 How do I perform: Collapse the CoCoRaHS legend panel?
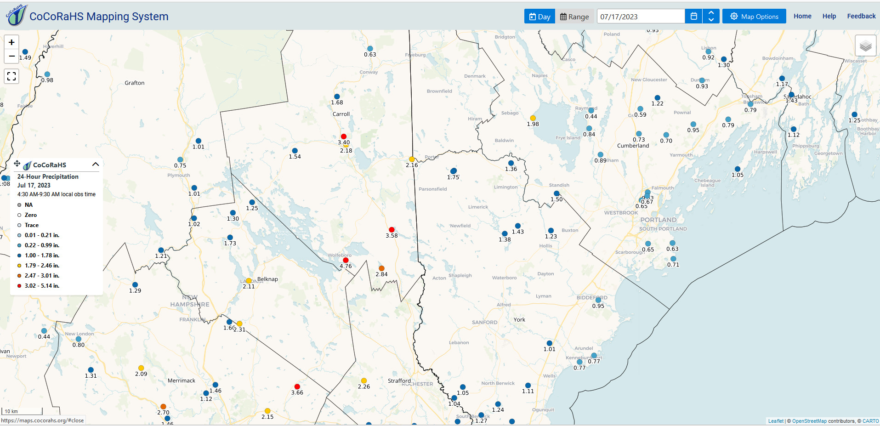96,165
